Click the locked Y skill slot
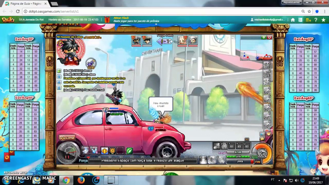Screen dimensions: 329x185 [x=239, y=146]
